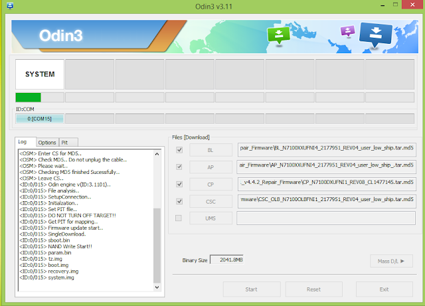Click the CSC file path field

pyautogui.click(x=327, y=201)
